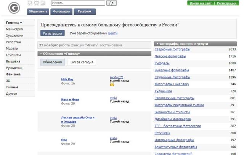This screenshot has width=244, height=155.
Task: Click the crown icon under saorfoto70
Action: [112, 85]
